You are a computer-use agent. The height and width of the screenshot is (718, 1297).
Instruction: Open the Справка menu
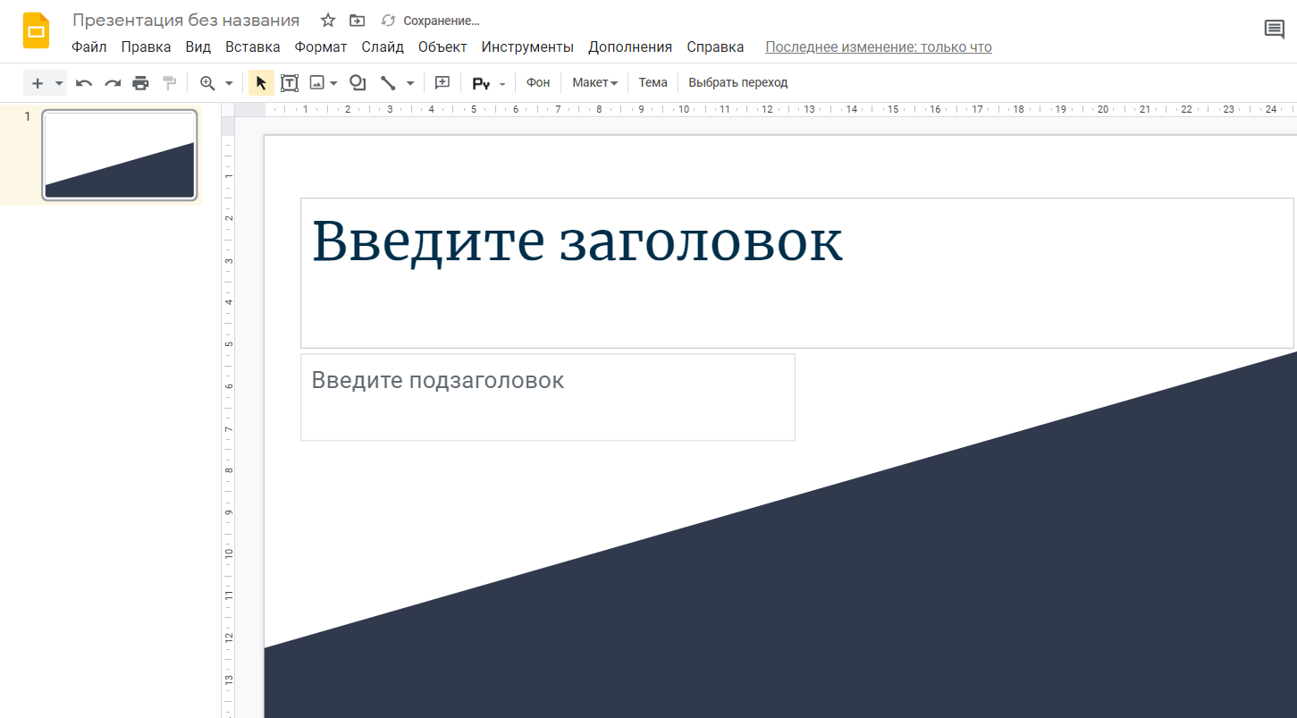pos(715,47)
